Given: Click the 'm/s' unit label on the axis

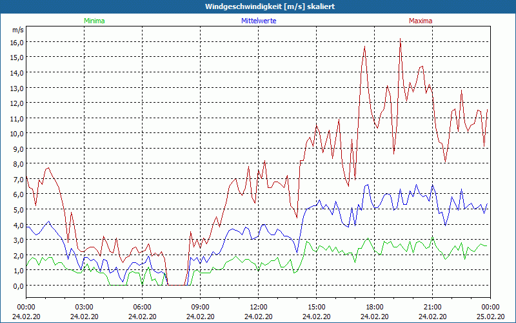Looking at the screenshot, I should point(18,30).
